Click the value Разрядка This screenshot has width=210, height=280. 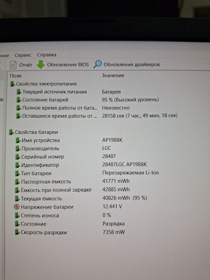pos(114,224)
